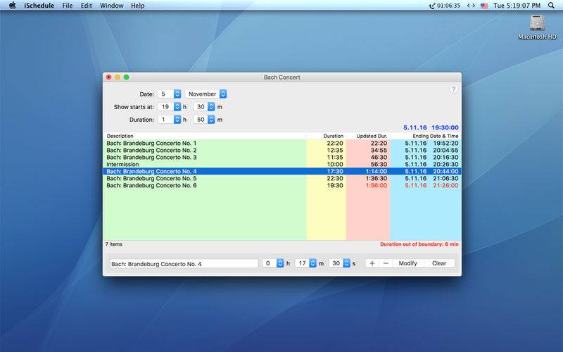Click the angle brackets menu bar icon
This screenshot has height=352, width=563.
point(471,6)
